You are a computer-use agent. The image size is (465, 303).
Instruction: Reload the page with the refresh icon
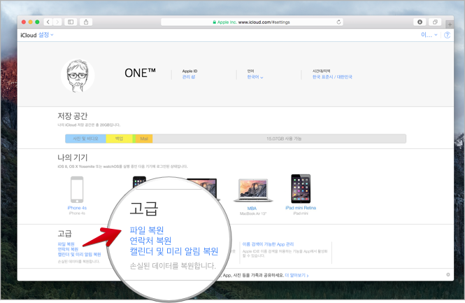pyautogui.click(x=338, y=22)
